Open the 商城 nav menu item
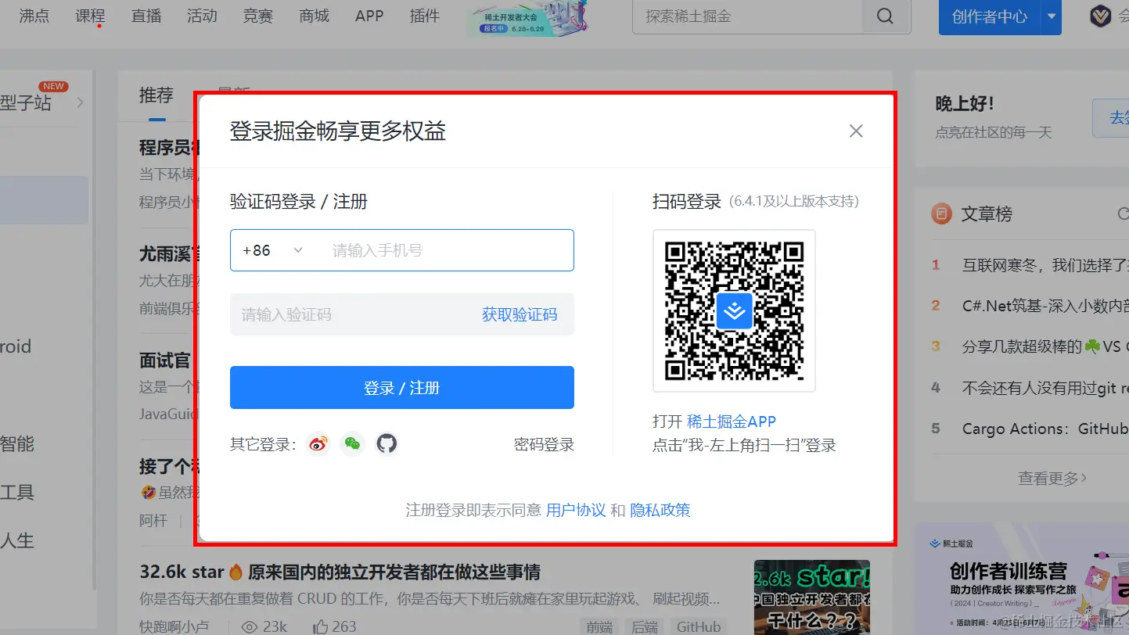This screenshot has width=1129, height=635. pos(314,16)
